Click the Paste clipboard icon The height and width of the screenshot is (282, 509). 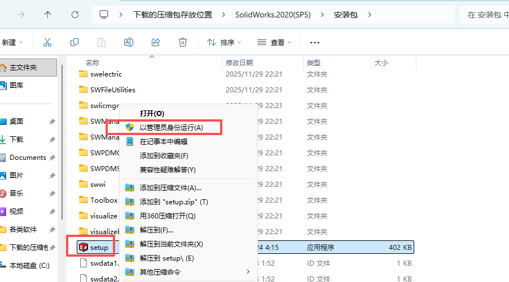coord(102,42)
